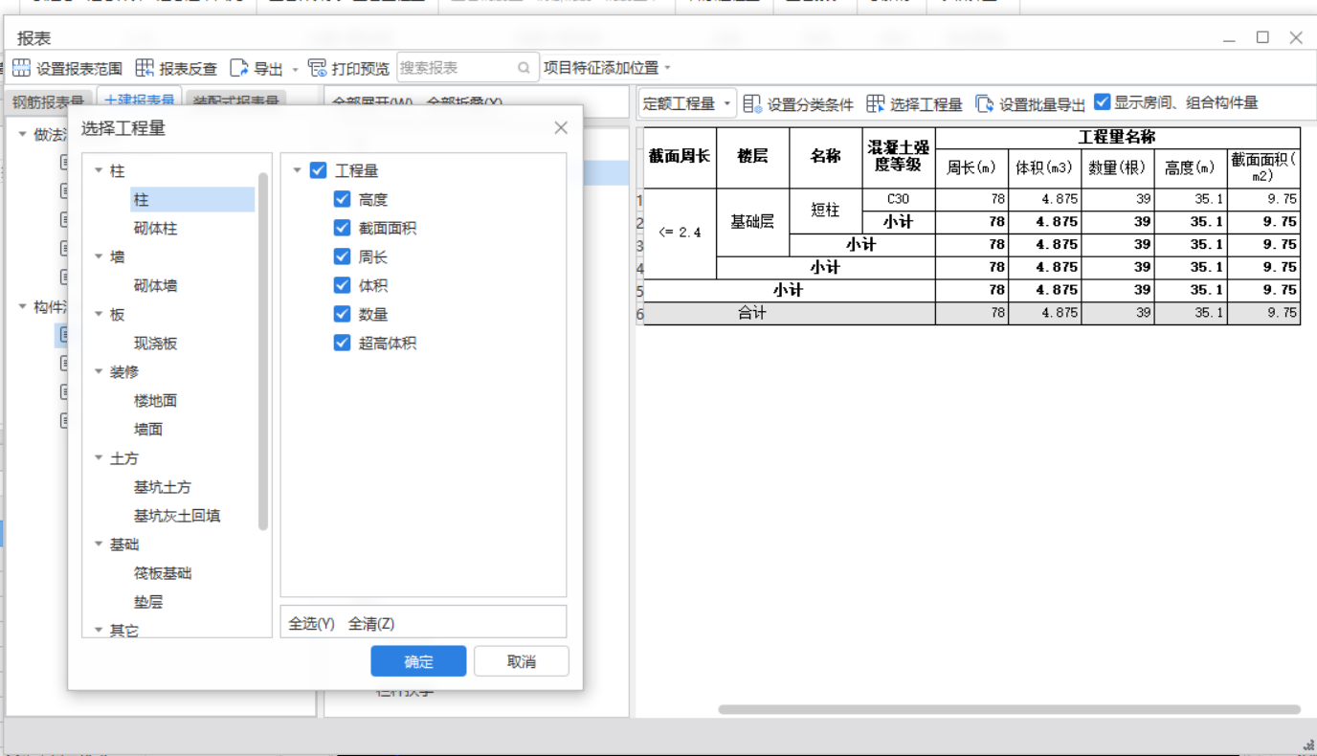Close the 选择工程量 dialog with X

[561, 128]
